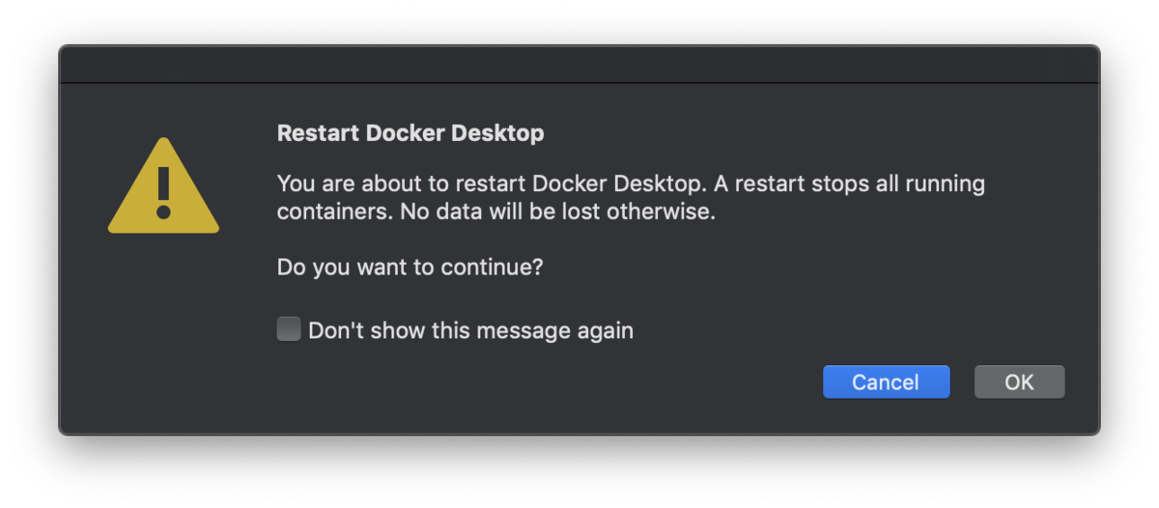Click the "Don't show this message again" label
1159x508 pixels.
click(470, 330)
